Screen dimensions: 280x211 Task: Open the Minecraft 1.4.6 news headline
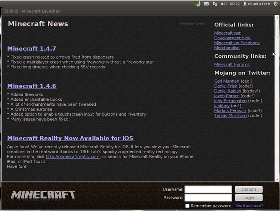(32, 86)
